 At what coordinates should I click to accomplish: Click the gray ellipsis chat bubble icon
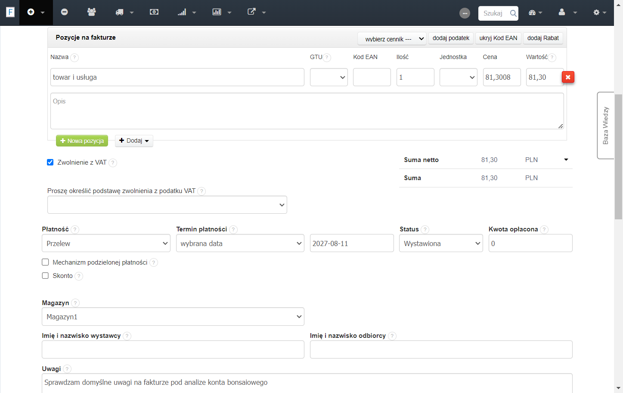[x=465, y=13]
